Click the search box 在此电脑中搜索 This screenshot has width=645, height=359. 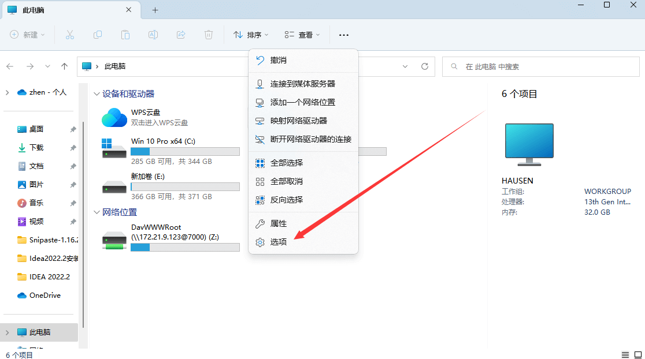point(540,66)
